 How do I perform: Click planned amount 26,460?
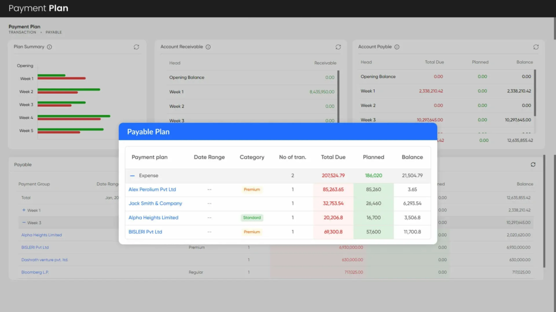tap(374, 204)
